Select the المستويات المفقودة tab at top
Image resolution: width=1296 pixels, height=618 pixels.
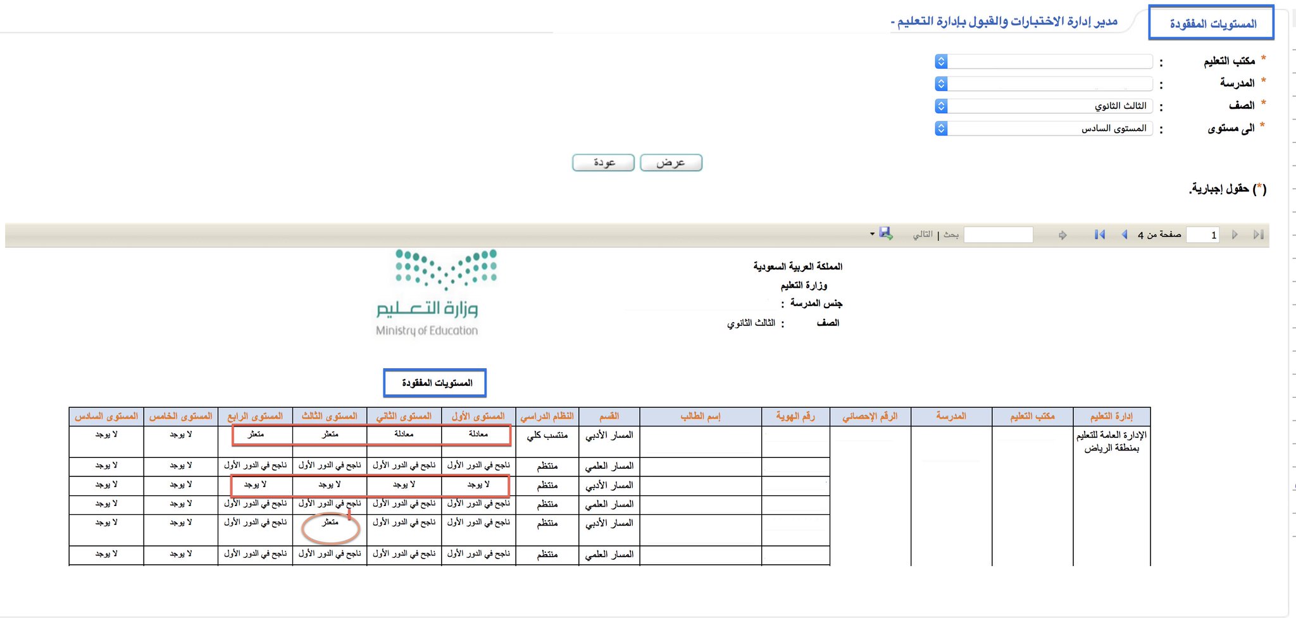pyautogui.click(x=1211, y=23)
